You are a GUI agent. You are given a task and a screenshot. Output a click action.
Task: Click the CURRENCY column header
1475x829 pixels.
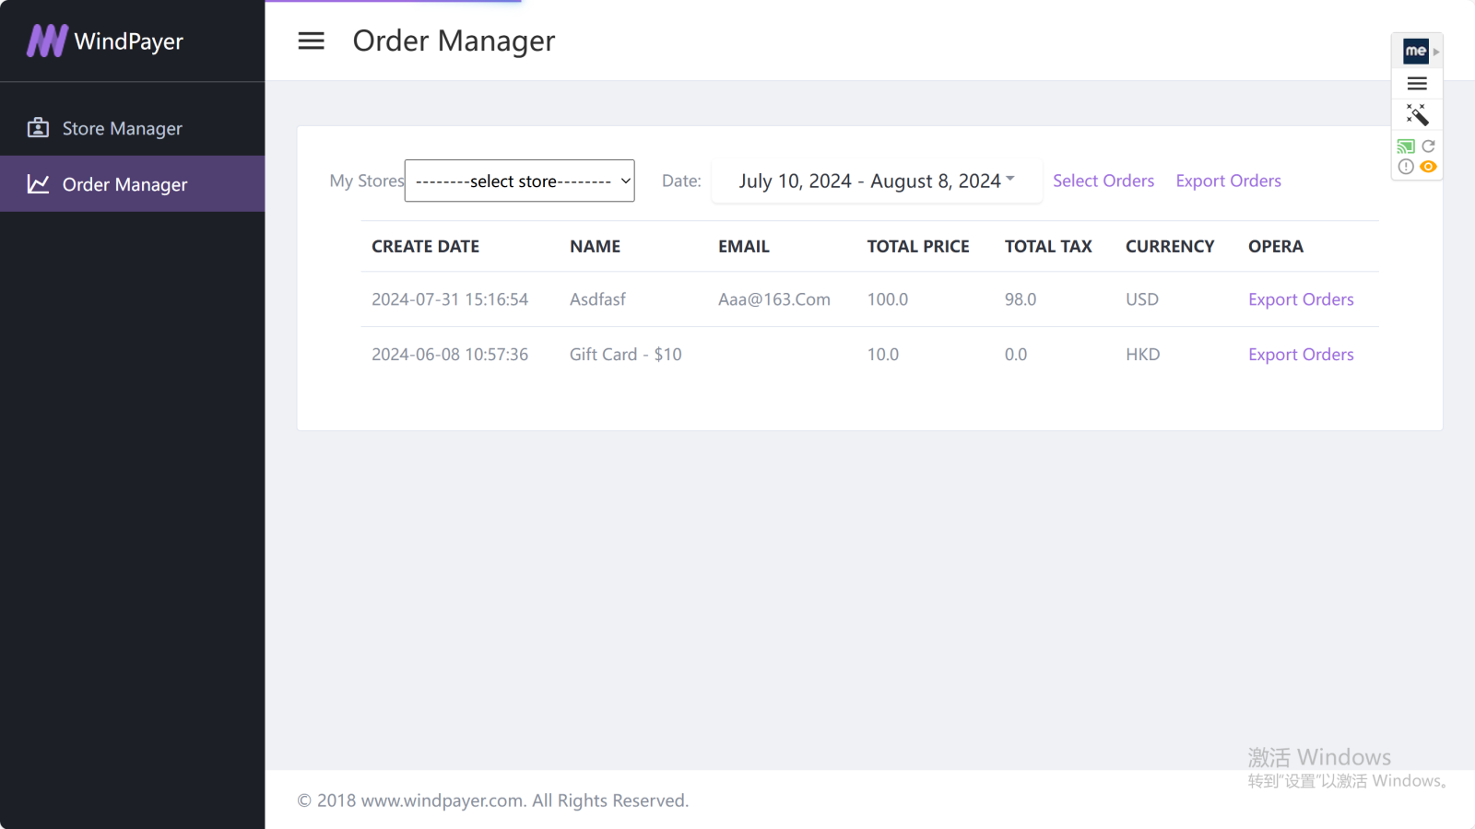[x=1170, y=246]
